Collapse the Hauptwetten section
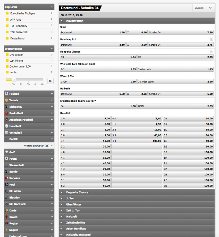219x237 pixels. [61, 21]
